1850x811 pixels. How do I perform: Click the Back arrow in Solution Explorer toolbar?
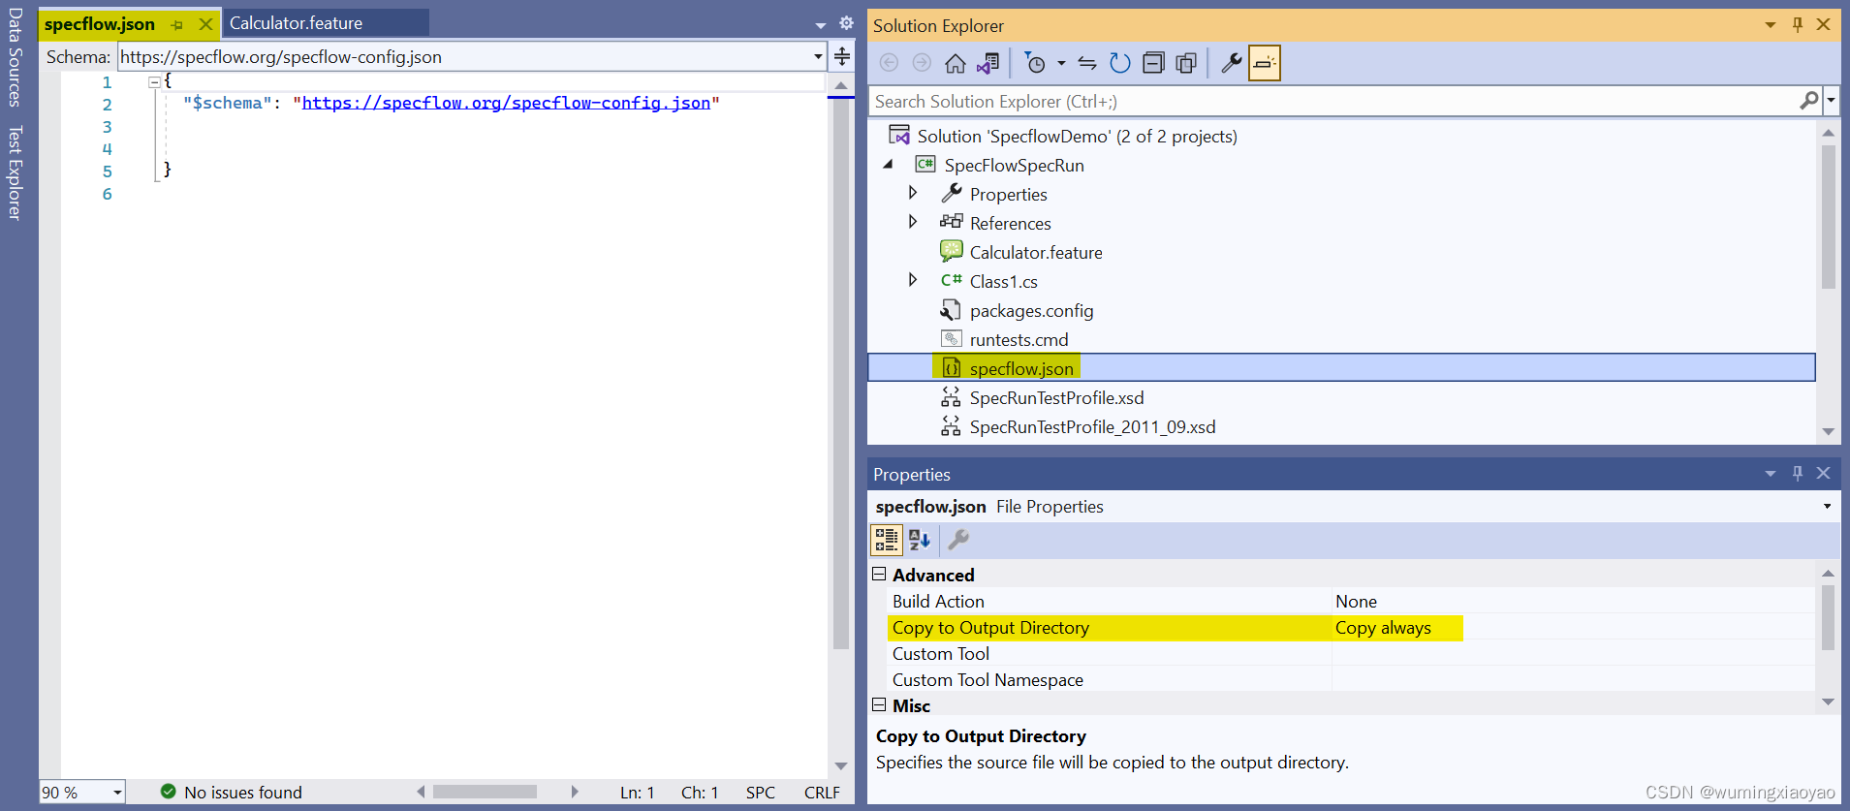click(889, 63)
